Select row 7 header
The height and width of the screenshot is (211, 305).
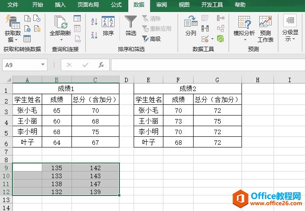point(6,151)
